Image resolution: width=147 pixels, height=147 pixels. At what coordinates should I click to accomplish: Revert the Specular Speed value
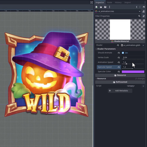[x=119, y=67]
